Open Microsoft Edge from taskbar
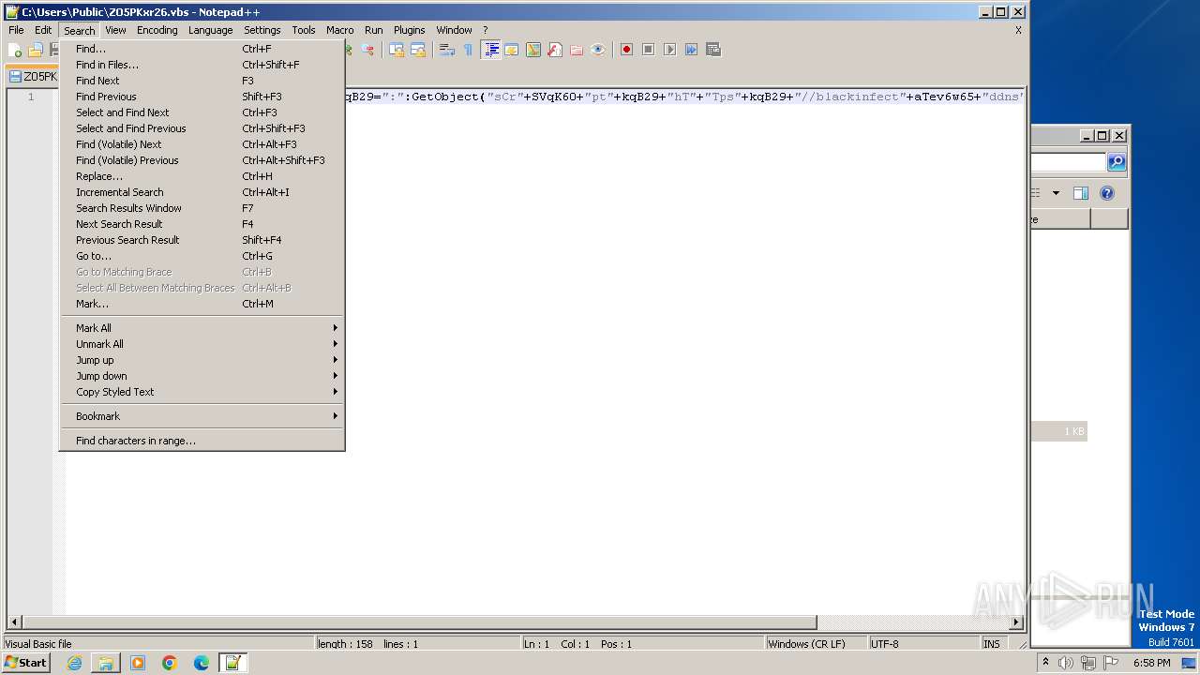 point(202,663)
